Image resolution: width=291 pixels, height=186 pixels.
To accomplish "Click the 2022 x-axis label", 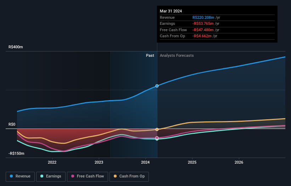I will tap(52, 162).
